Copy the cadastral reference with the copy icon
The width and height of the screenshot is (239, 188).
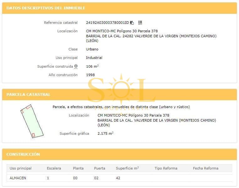coord(132,23)
